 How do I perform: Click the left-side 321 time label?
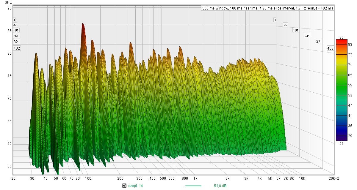click(x=17, y=42)
